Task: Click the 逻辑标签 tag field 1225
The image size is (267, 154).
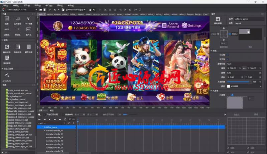Action: point(244,64)
